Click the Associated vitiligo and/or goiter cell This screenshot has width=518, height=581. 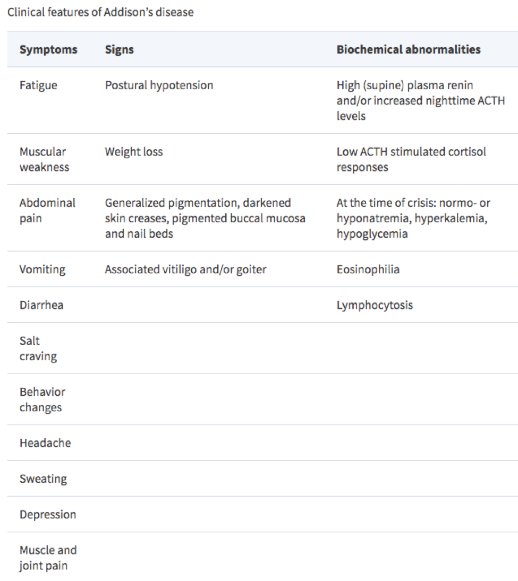[185, 270]
